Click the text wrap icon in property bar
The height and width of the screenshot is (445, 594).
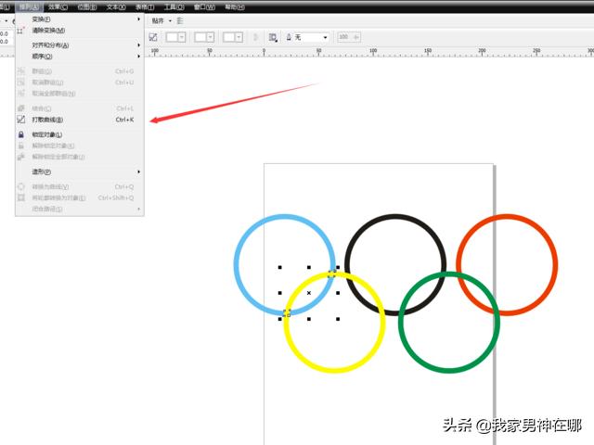pyautogui.click(x=273, y=37)
